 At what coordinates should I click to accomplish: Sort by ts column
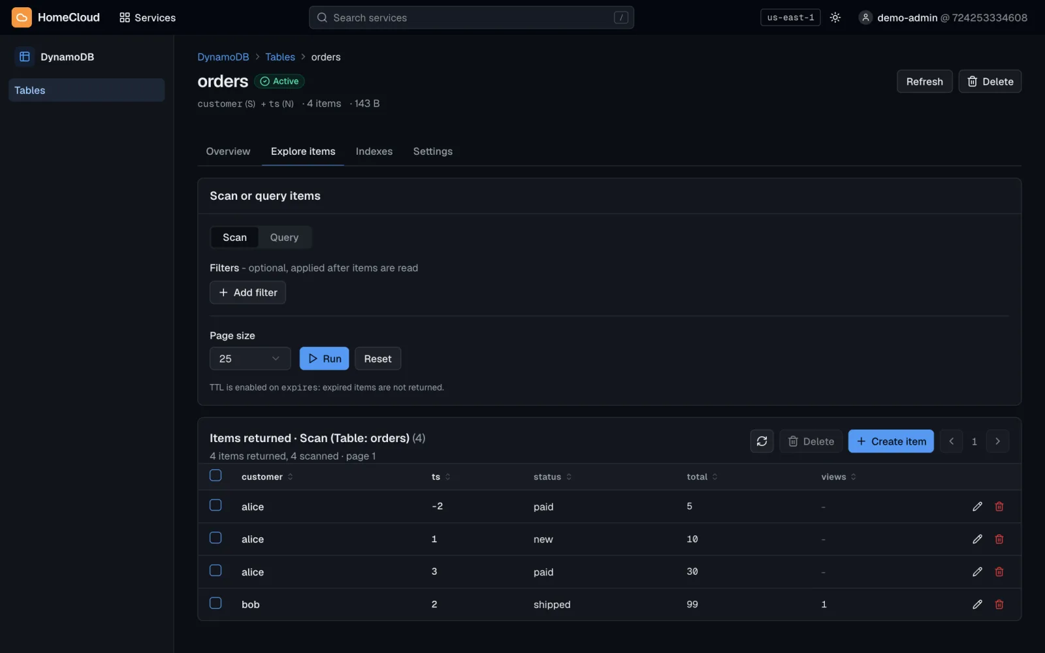tap(441, 477)
